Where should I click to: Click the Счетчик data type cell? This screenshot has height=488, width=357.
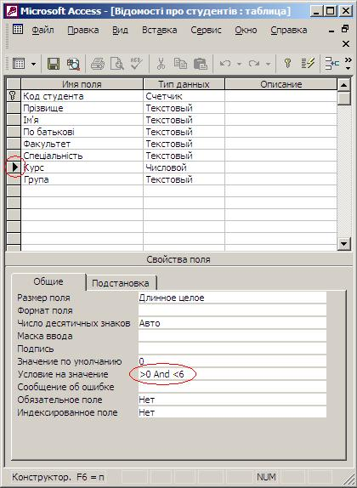(184, 96)
